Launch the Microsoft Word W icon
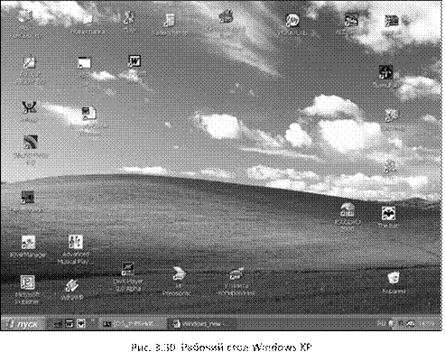 coord(134,61)
